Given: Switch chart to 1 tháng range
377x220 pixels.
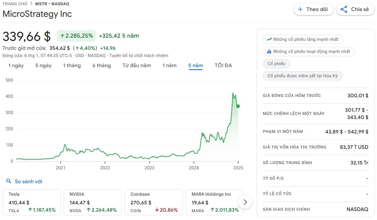Looking at the screenshot, I should (x=72, y=65).
